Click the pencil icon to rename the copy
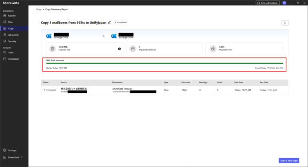 (x=109, y=22)
